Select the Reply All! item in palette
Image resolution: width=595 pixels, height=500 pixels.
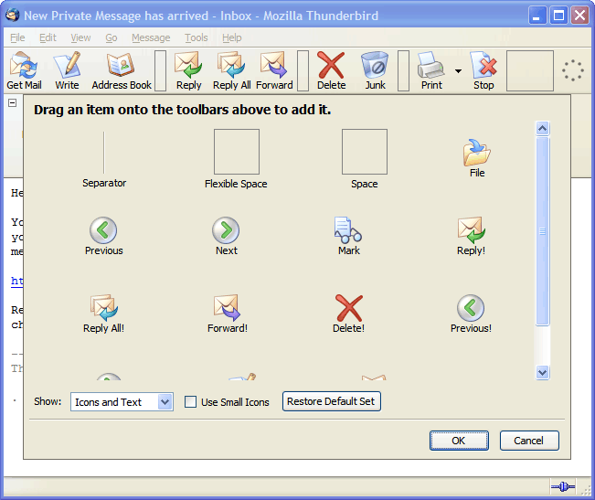click(103, 314)
